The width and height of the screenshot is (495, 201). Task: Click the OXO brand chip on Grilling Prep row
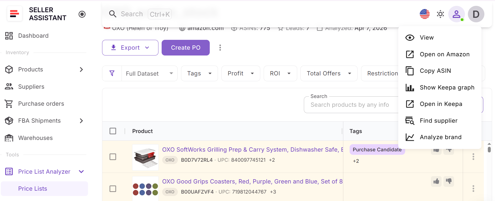point(170,160)
